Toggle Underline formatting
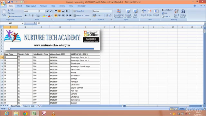 (33, 15)
